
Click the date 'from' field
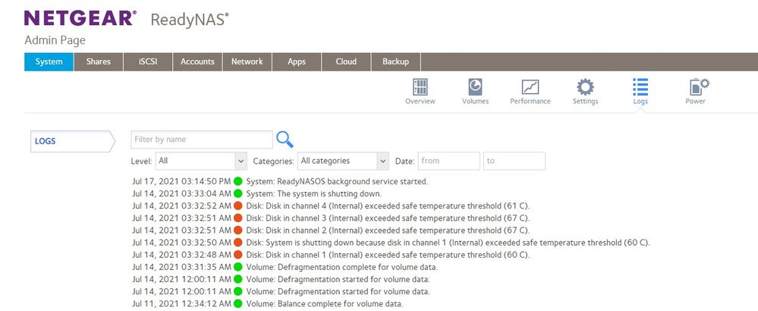[x=448, y=161]
